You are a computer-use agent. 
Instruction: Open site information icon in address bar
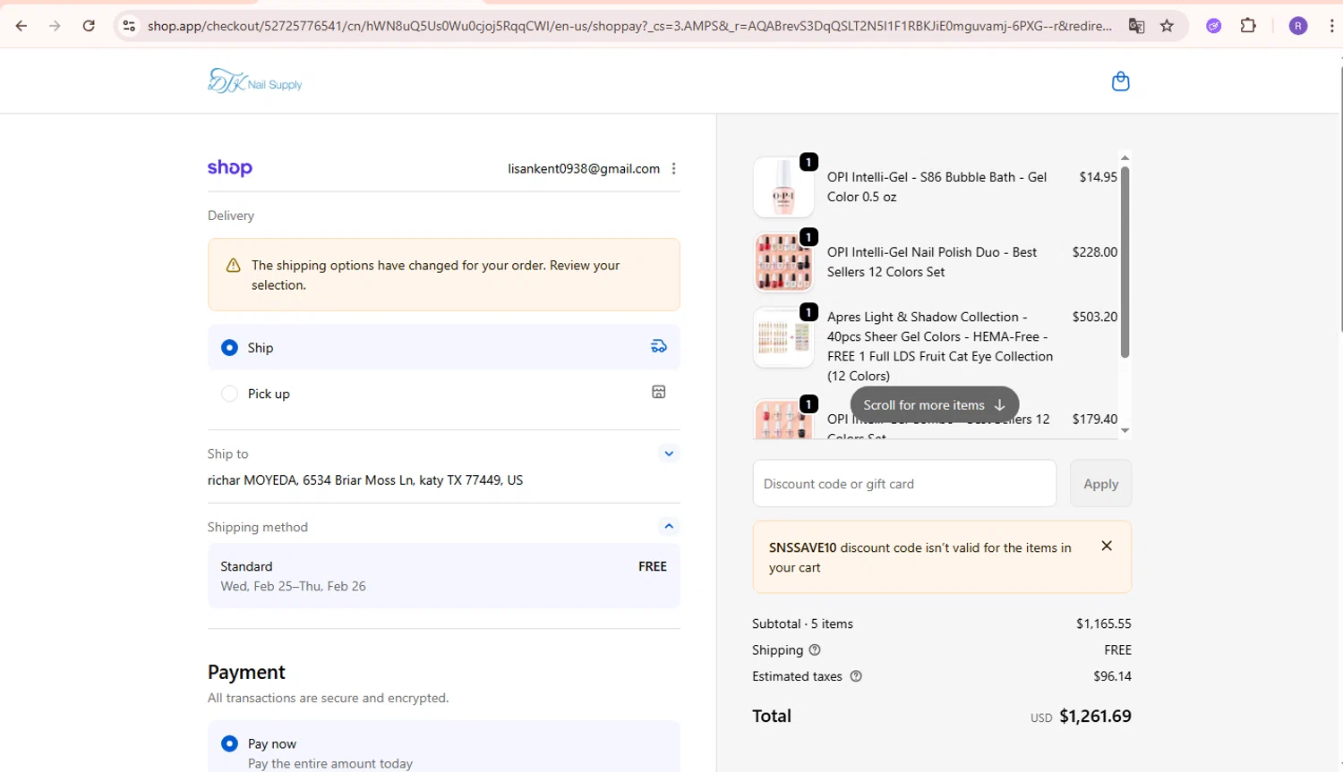coord(129,26)
